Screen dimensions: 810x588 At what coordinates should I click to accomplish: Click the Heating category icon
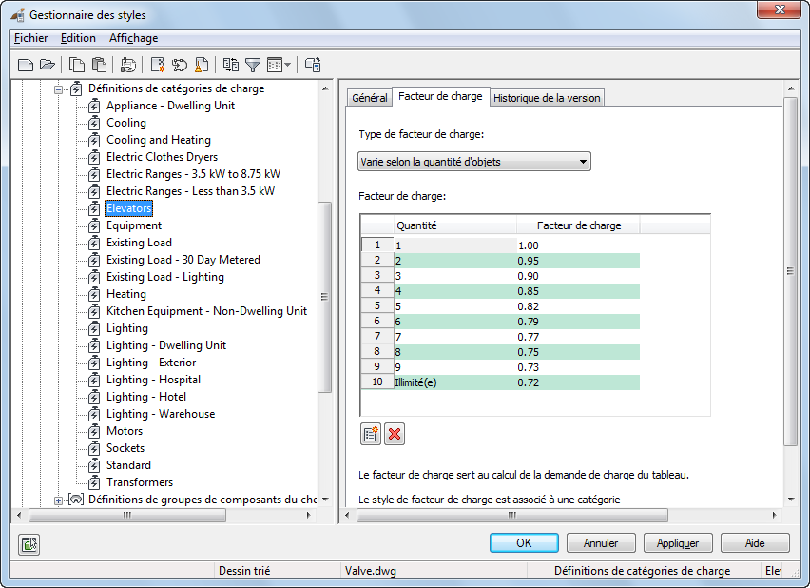94,294
